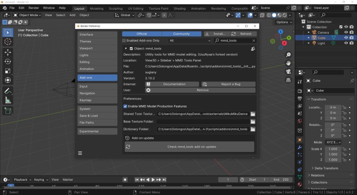Select the Transform tool

coord(8,80)
